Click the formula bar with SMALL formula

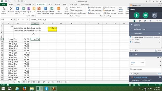79,20
